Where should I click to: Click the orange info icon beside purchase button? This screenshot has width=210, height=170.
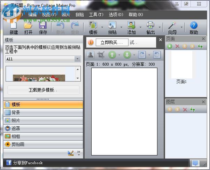(x=91, y=42)
